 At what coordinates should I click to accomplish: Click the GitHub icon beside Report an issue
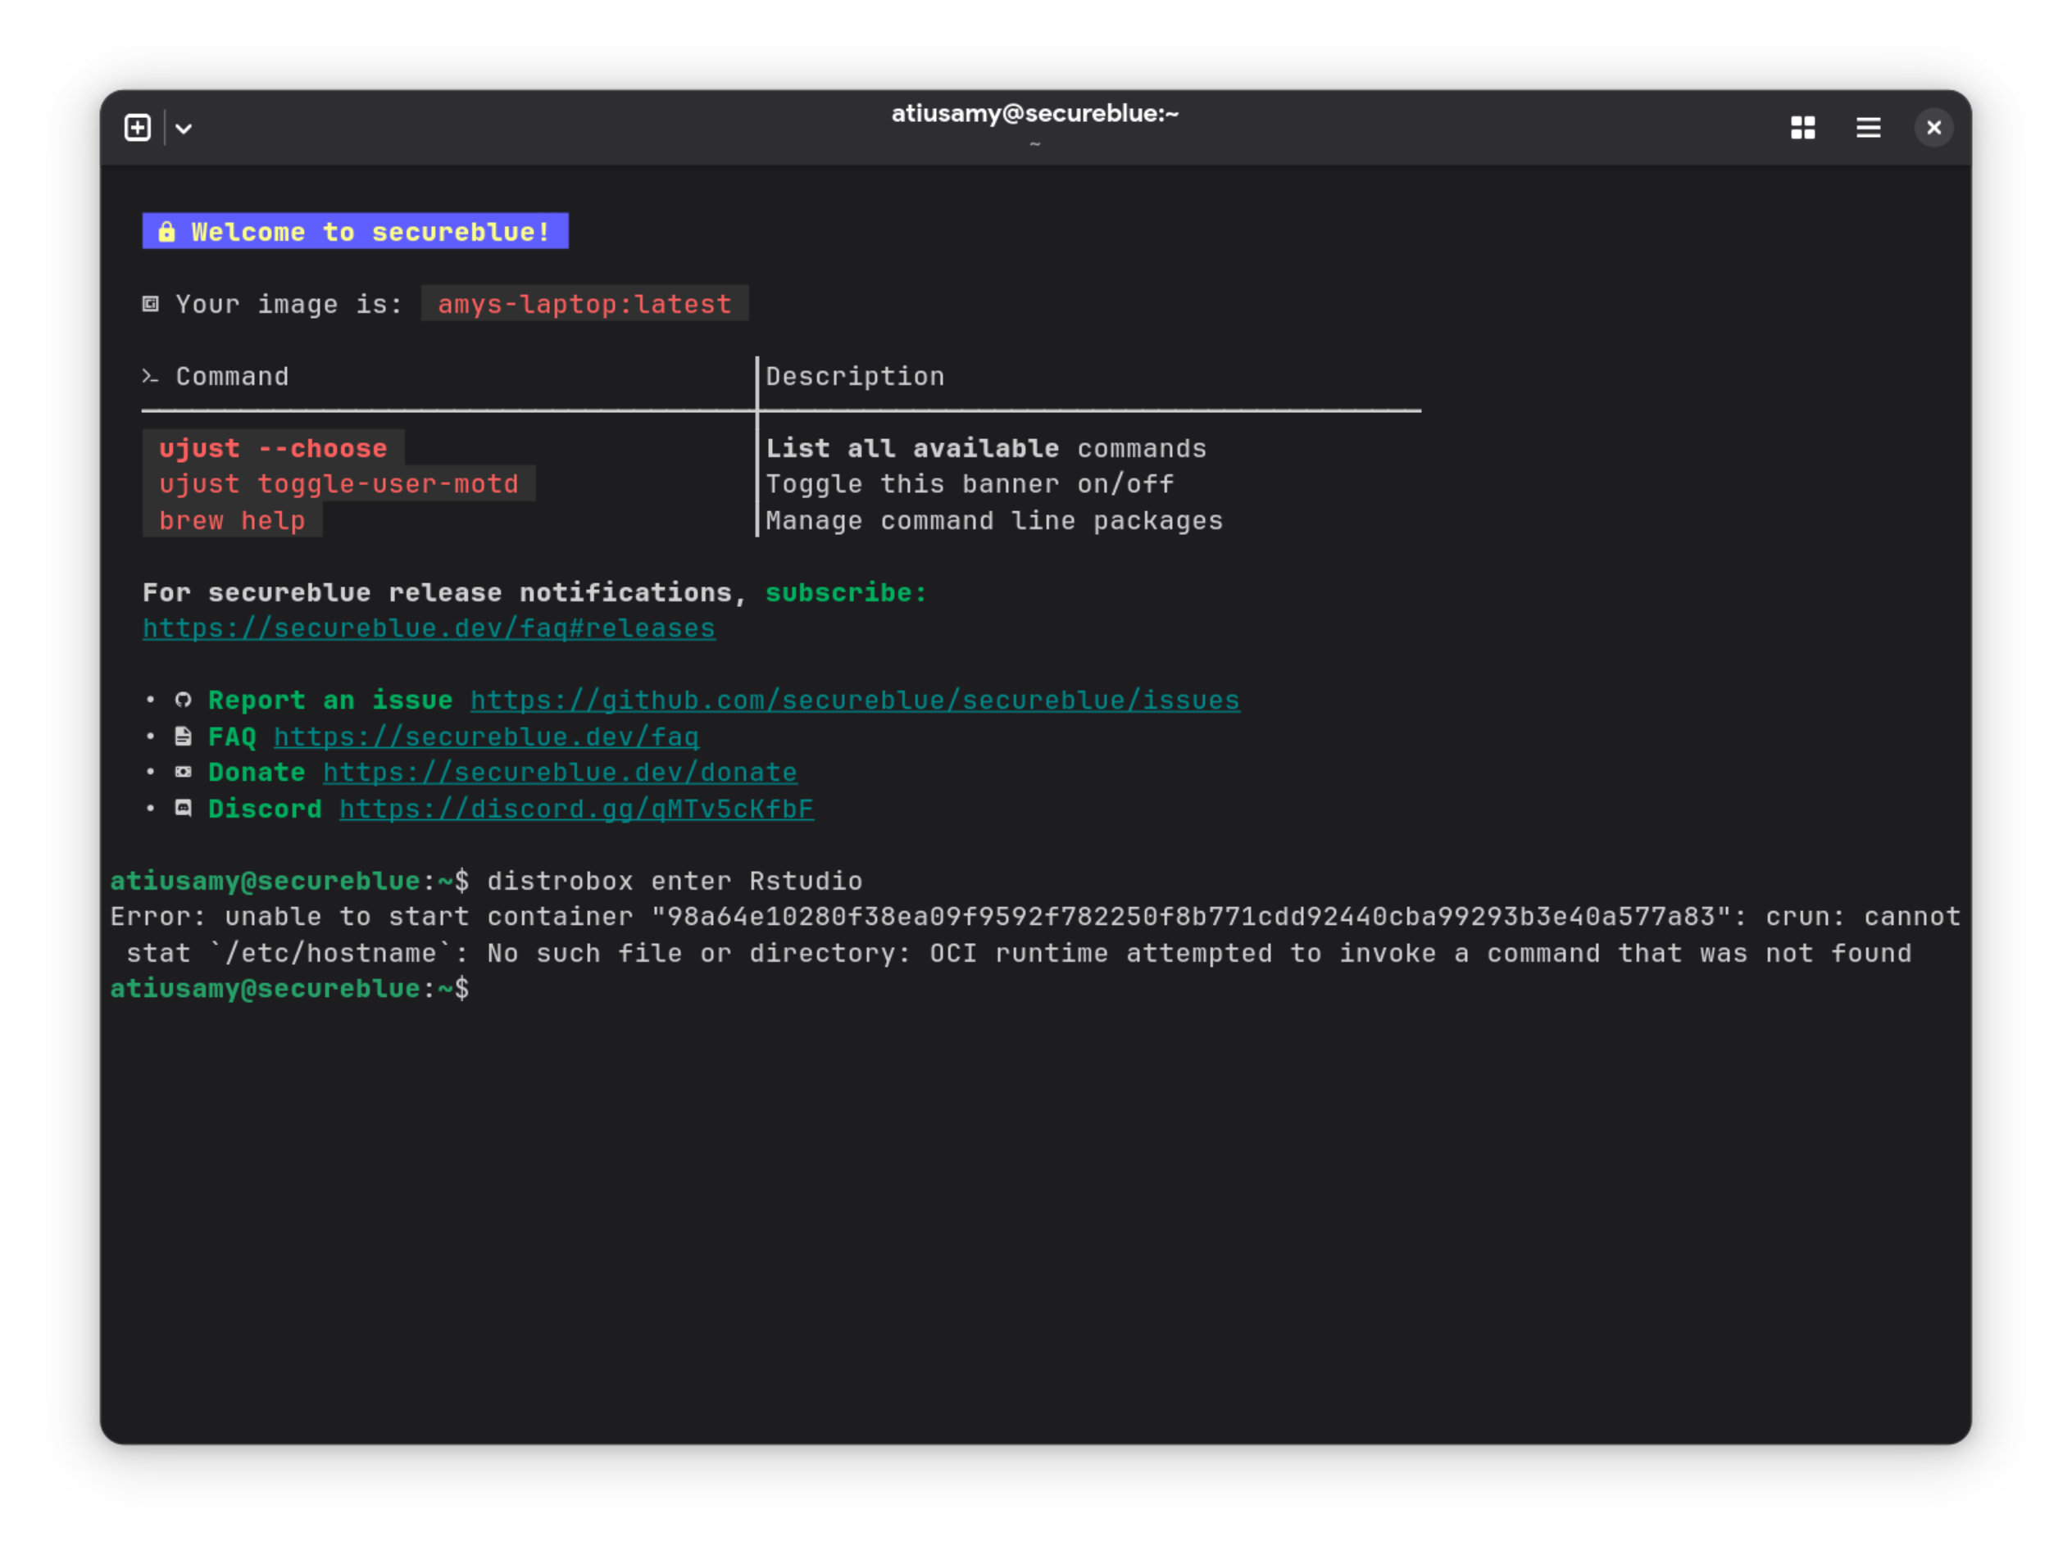pos(184,700)
